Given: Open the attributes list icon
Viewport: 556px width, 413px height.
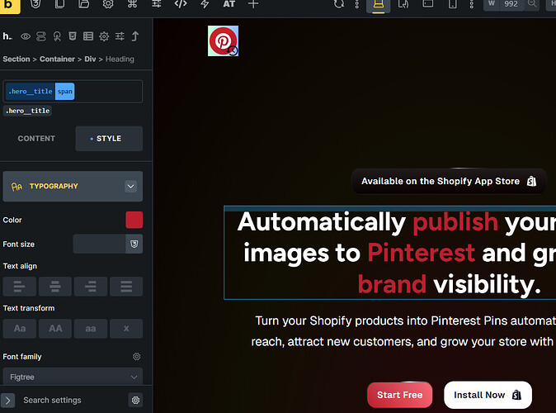Looking at the screenshot, I should (88, 36).
